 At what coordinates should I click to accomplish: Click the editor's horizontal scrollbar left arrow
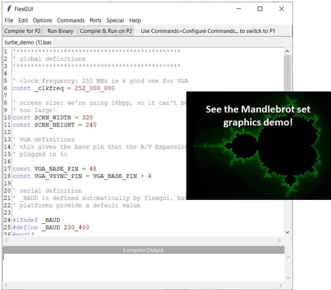pos(6,240)
